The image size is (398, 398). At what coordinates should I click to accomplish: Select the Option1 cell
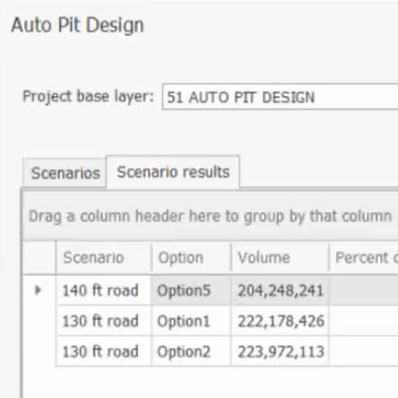[x=192, y=321]
